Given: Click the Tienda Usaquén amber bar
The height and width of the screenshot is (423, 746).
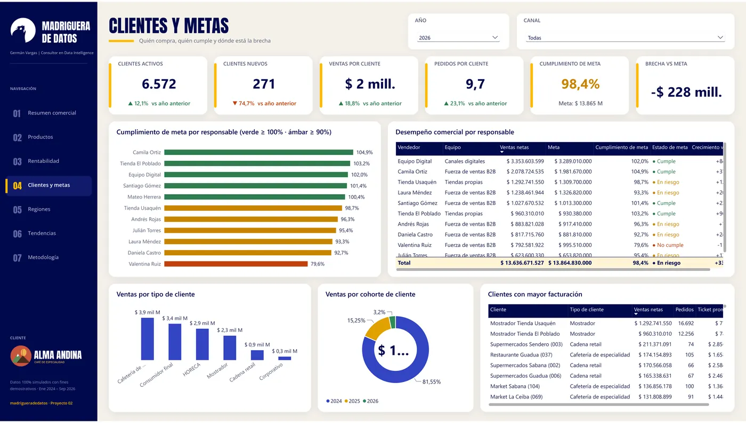Looking at the screenshot, I should pyautogui.click(x=253, y=208).
